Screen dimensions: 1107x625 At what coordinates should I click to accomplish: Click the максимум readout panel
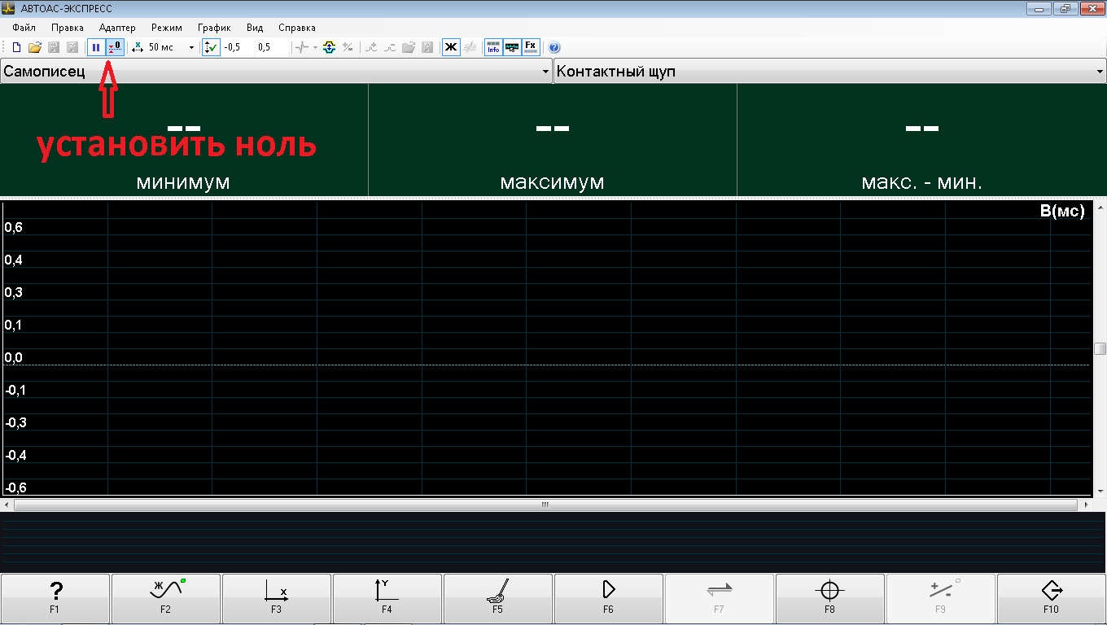point(553,139)
